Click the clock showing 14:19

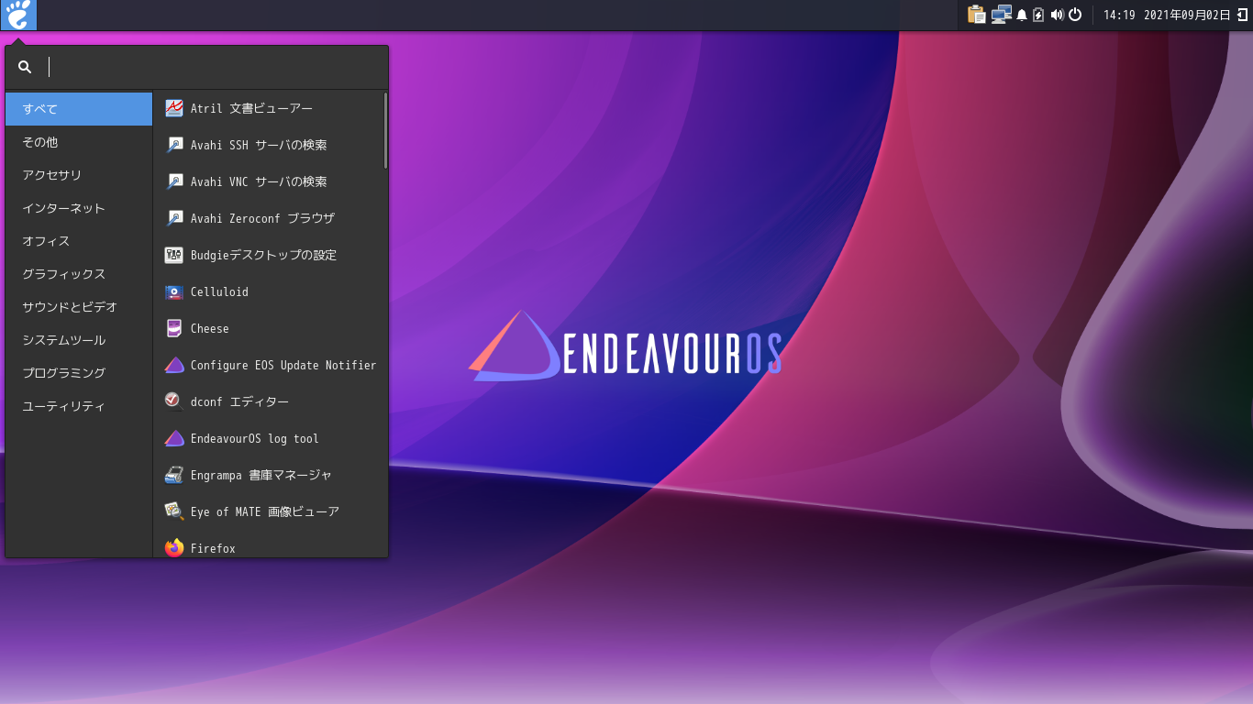(x=1119, y=15)
